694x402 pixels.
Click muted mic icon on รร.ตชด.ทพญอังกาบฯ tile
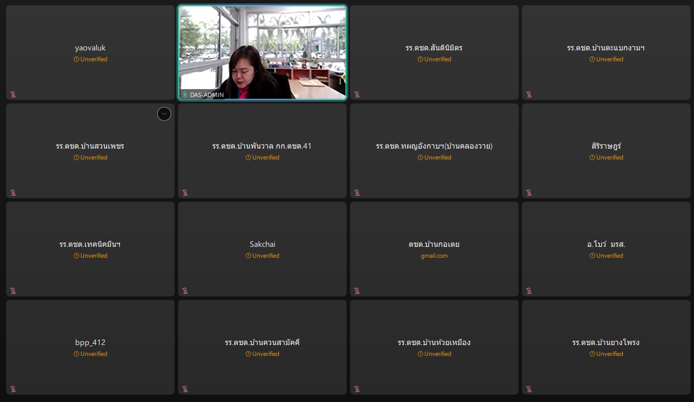coord(357,193)
